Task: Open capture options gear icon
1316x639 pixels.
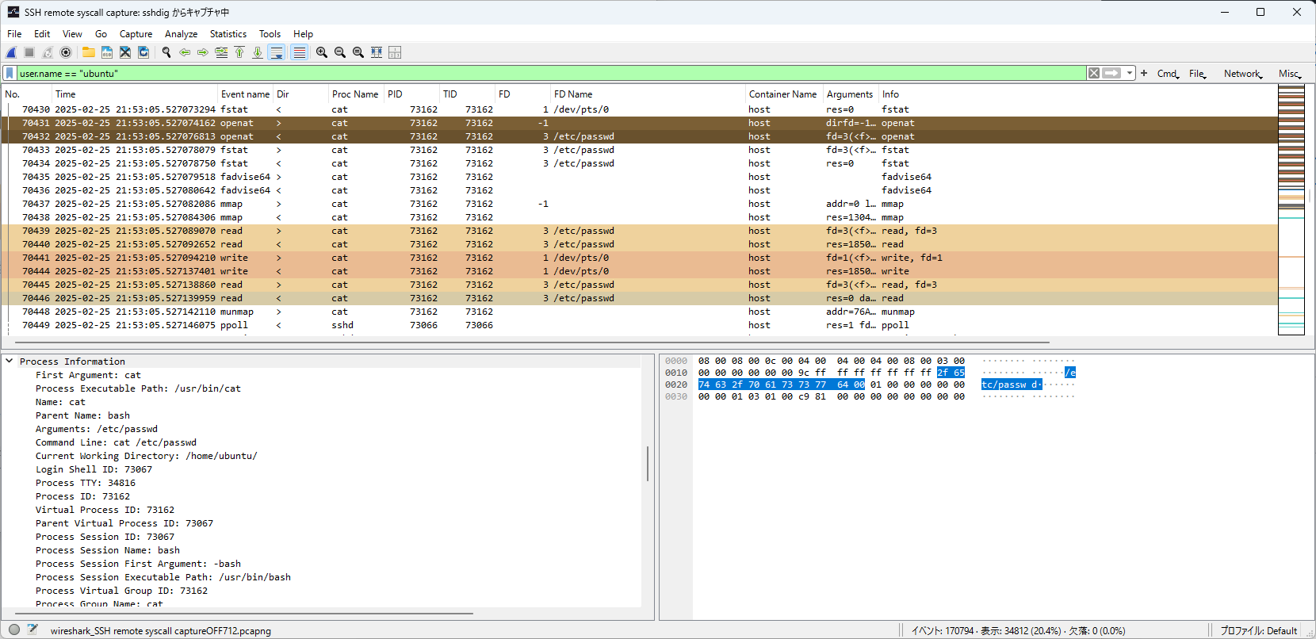Action: (66, 52)
